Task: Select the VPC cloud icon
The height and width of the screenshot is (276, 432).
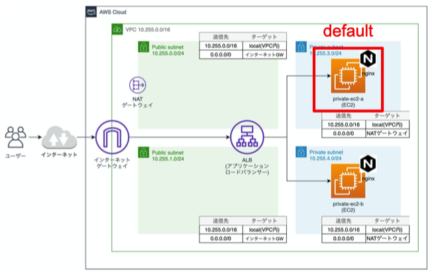Action: coord(117,29)
